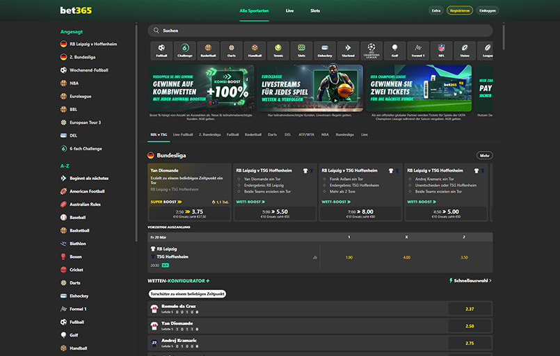Open Schnellauswahl link
This screenshot has height=356, width=560.
pos(470,281)
